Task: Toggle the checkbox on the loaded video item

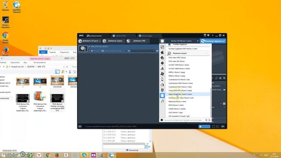Action: [89, 51]
